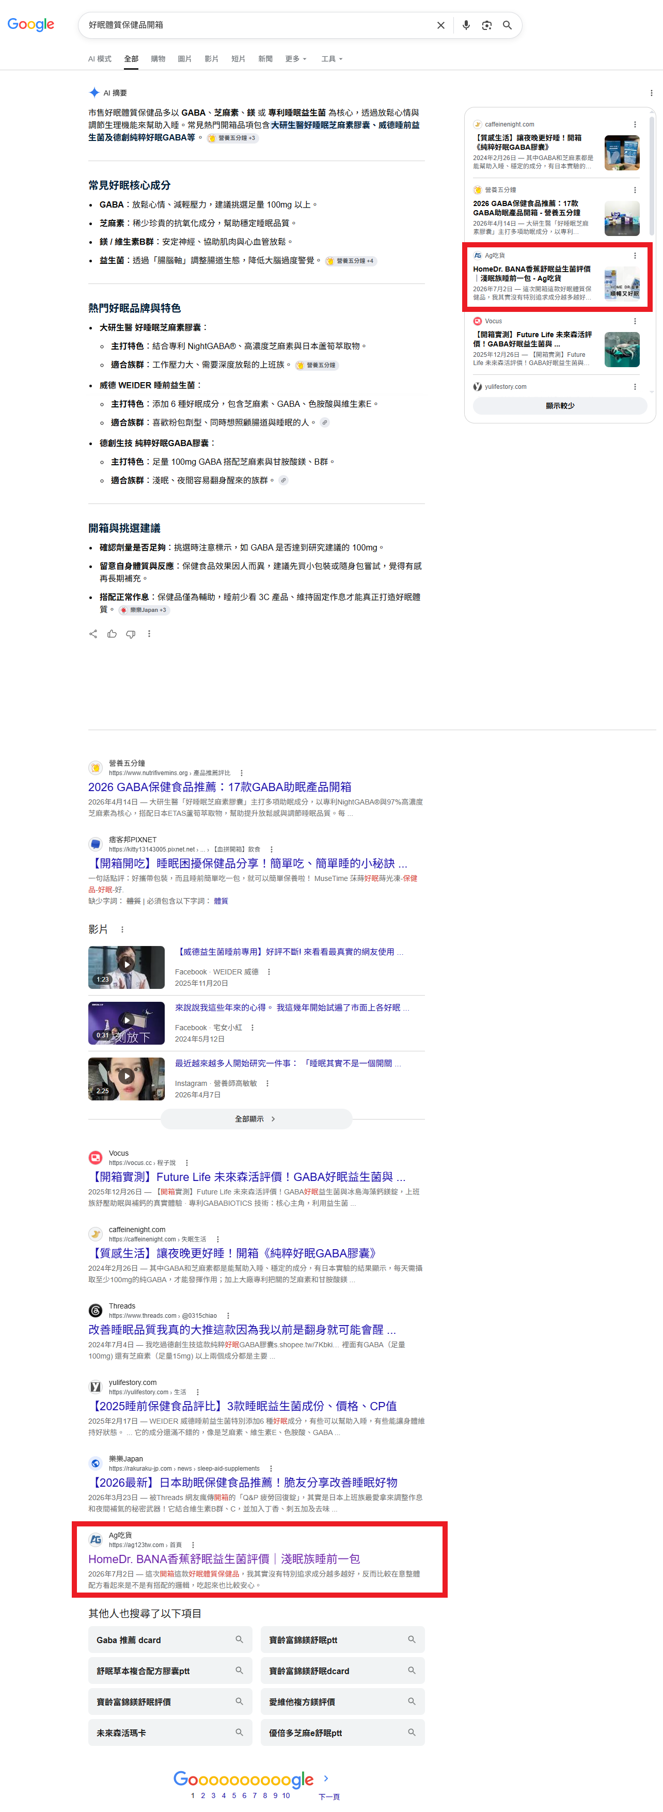Open options for Threads search result

(x=228, y=1316)
